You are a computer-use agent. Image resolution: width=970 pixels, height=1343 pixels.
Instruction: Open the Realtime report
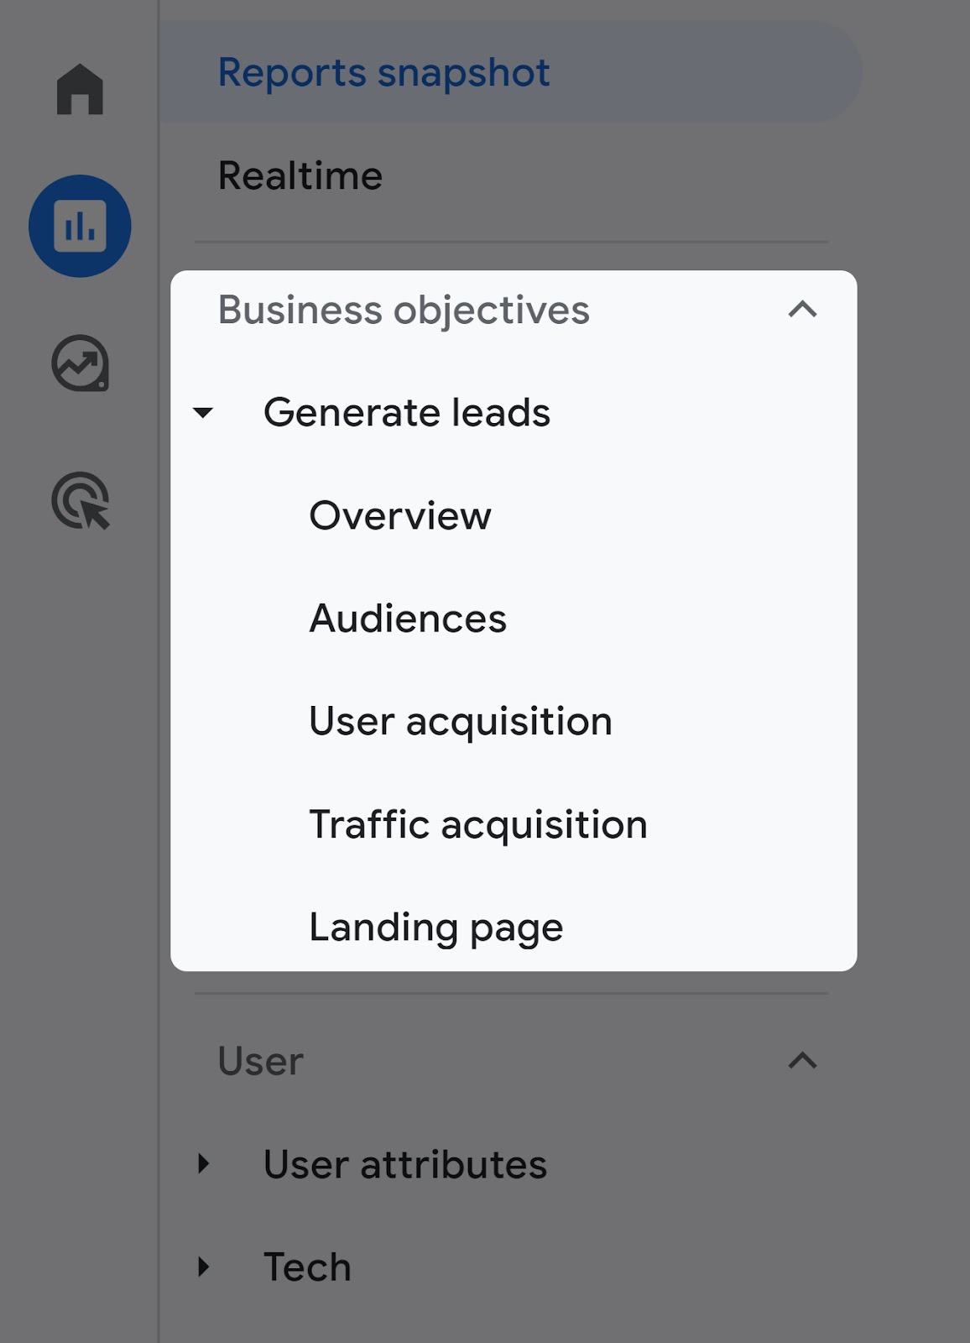pos(300,176)
